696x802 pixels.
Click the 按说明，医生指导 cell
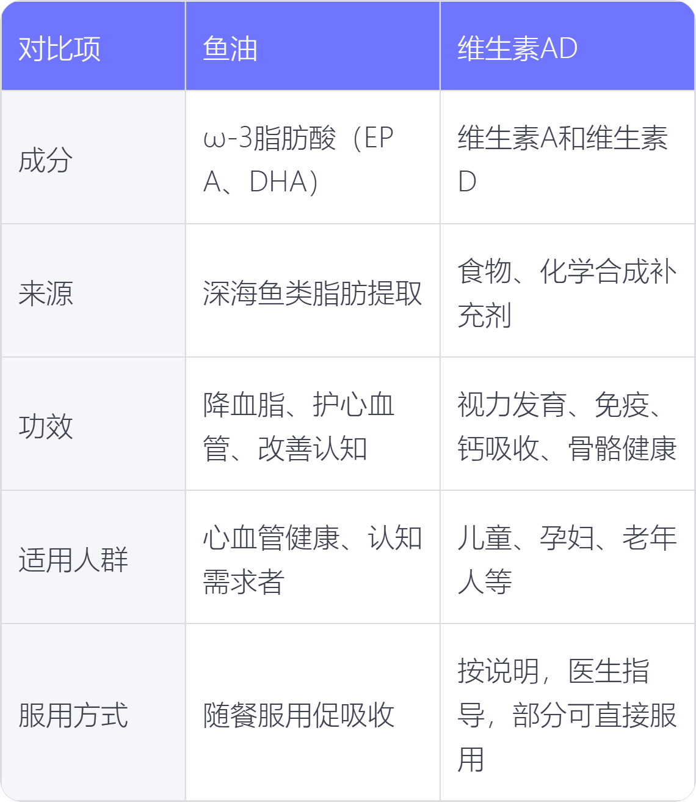[x=567, y=713]
